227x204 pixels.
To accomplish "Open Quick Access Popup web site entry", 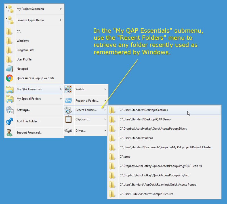I will [34, 78].
